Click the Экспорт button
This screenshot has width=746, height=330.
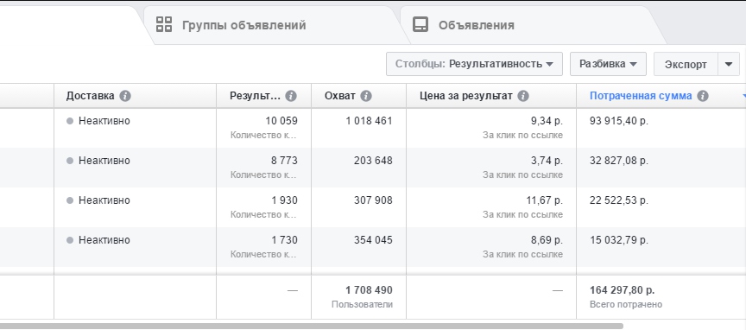pyautogui.click(x=686, y=64)
